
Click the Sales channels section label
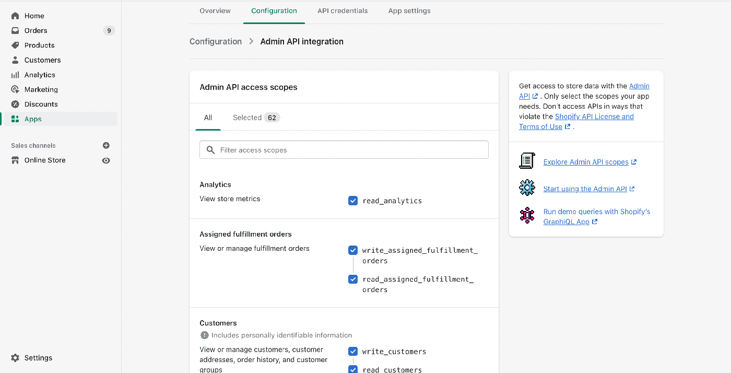(x=33, y=146)
